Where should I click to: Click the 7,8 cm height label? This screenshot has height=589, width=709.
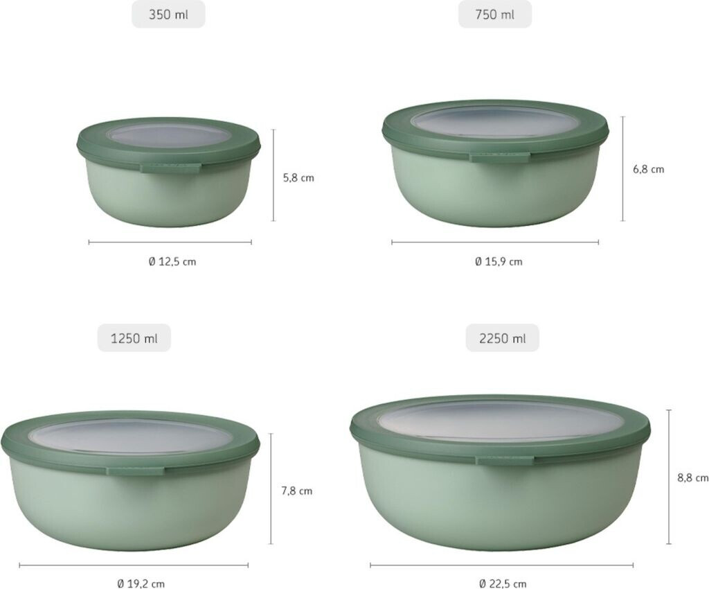point(297,491)
